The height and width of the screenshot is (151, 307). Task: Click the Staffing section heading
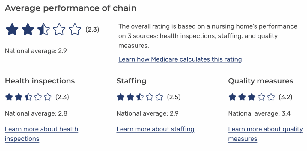click(x=131, y=81)
